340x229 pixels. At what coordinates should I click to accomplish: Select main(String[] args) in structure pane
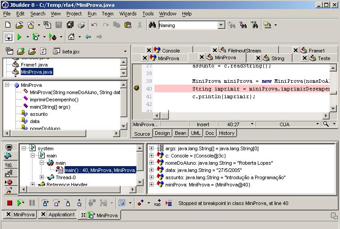pyautogui.click(x=50, y=107)
